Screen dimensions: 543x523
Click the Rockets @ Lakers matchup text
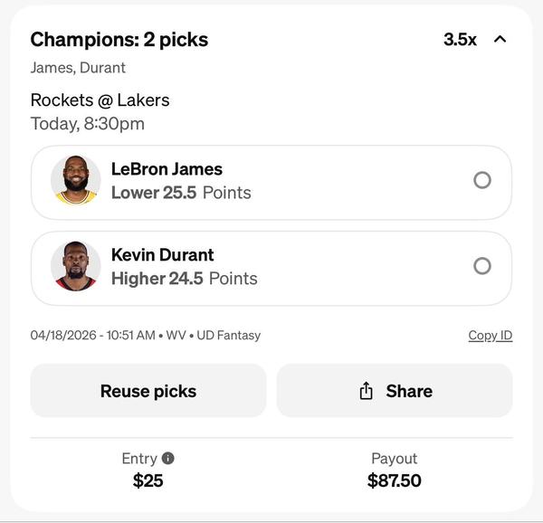(x=100, y=100)
